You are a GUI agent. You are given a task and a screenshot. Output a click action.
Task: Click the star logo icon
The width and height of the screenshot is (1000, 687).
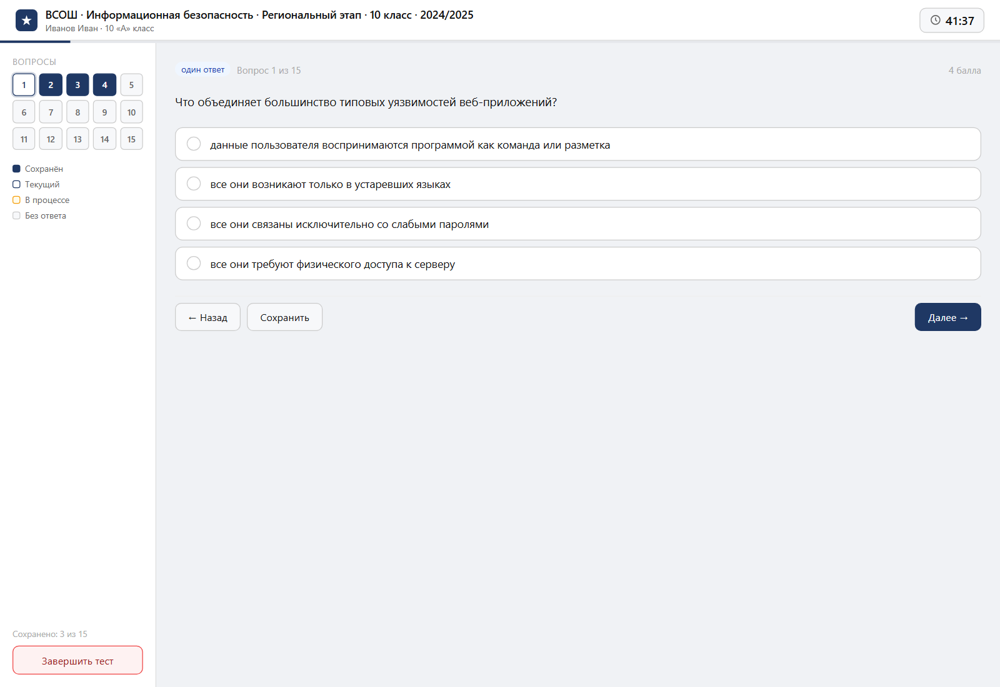point(26,21)
